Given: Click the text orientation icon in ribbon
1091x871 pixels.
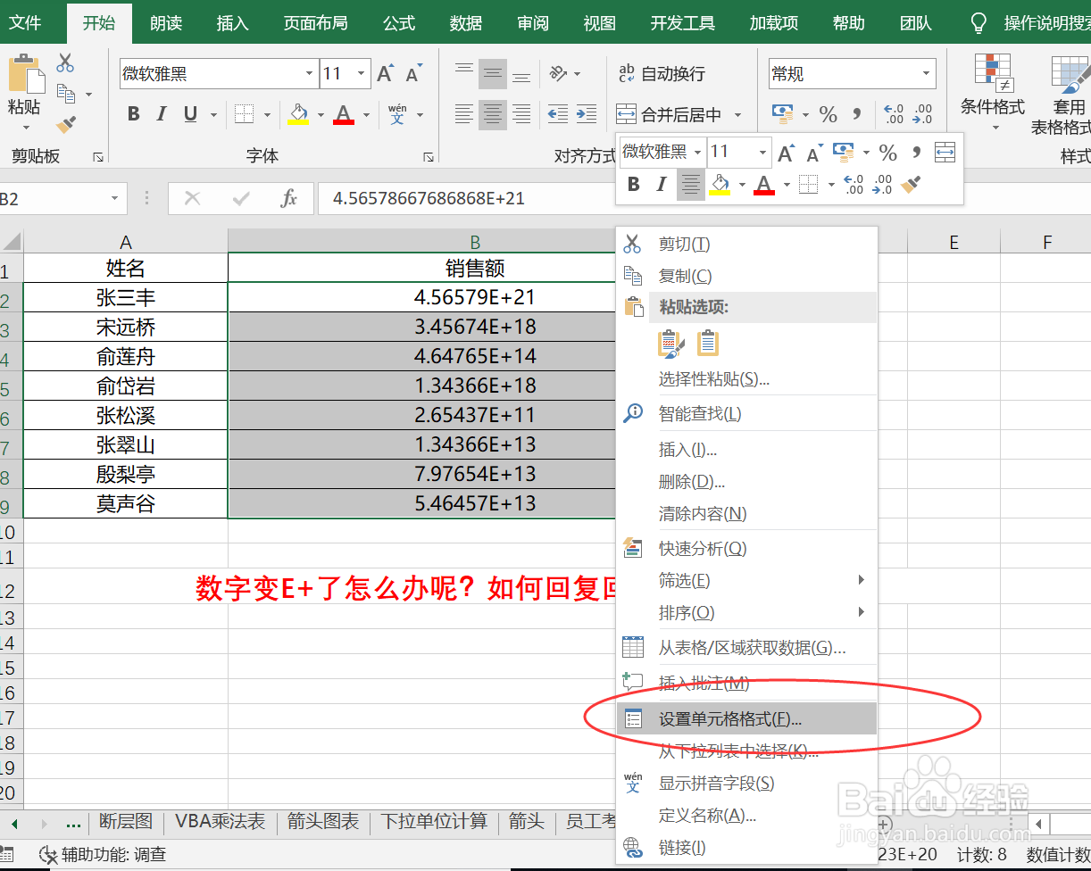Looking at the screenshot, I should point(559,74).
